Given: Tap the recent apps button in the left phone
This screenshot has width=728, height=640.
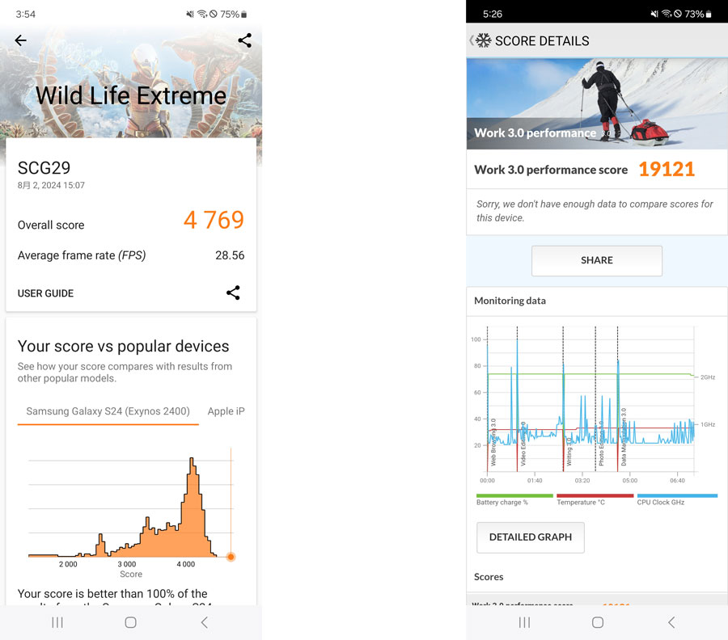Looking at the screenshot, I should 57,622.
